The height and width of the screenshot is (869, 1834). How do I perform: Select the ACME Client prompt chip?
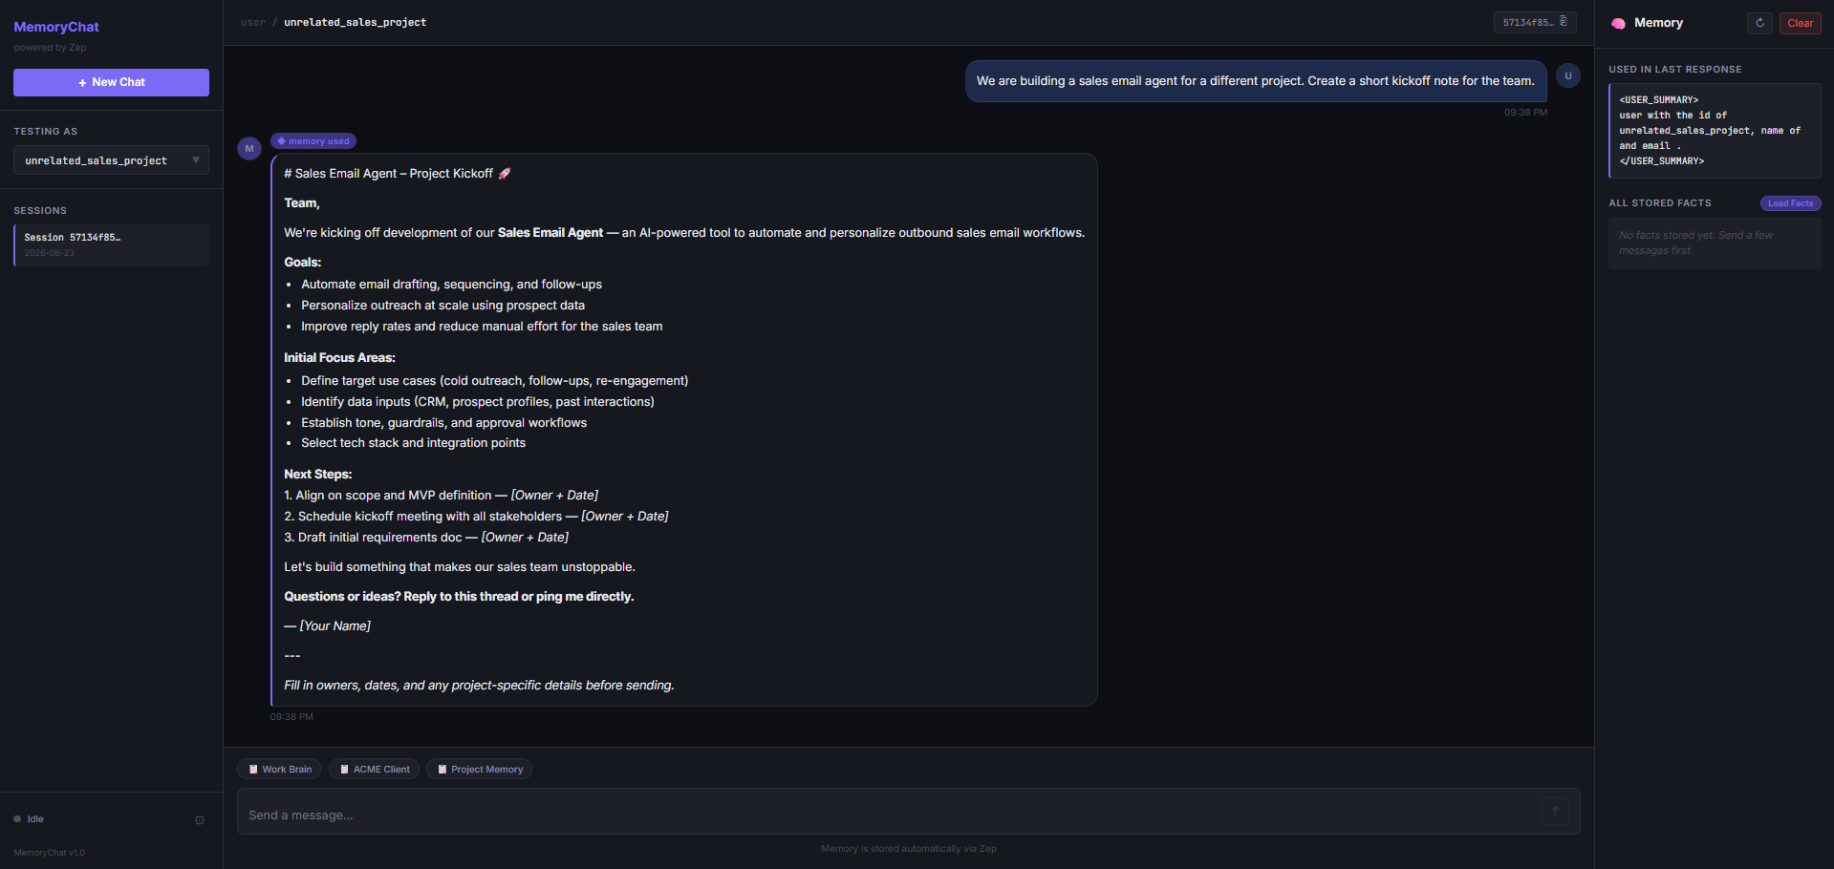[374, 769]
